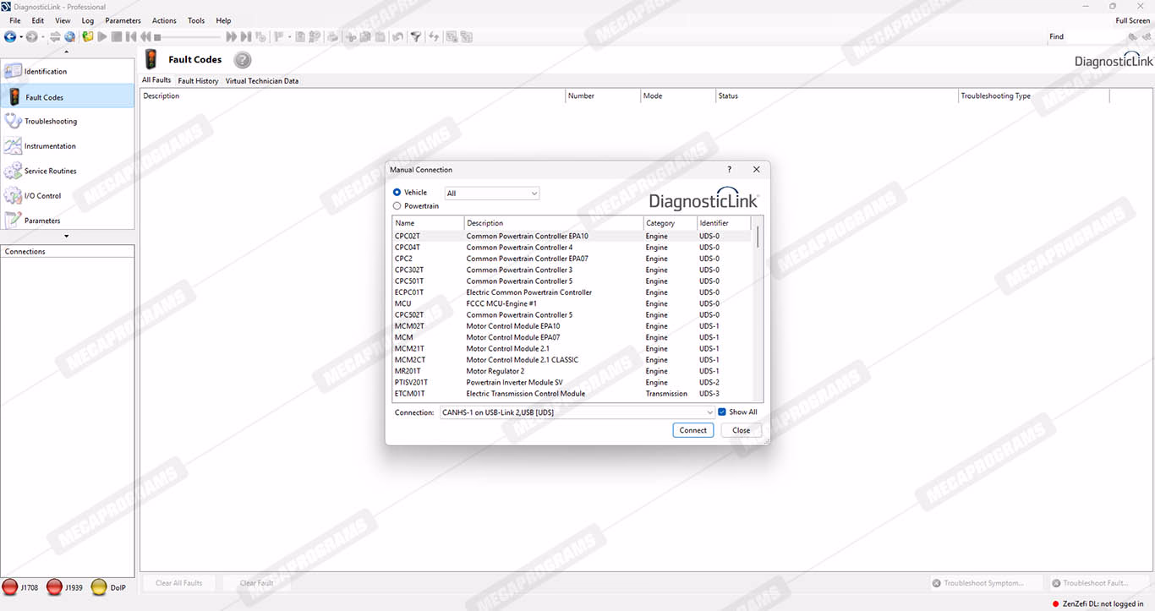Click the Identification card icon

[x=13, y=72]
